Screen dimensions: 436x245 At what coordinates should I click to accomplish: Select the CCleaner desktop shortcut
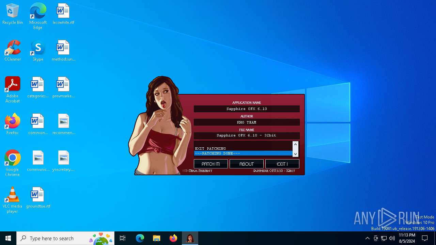coord(13,51)
